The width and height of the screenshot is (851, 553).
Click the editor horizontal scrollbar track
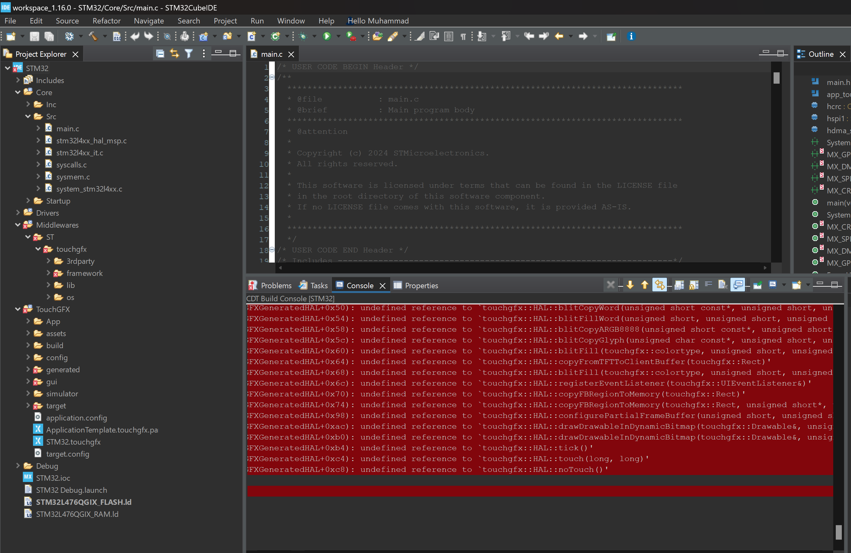click(x=522, y=267)
